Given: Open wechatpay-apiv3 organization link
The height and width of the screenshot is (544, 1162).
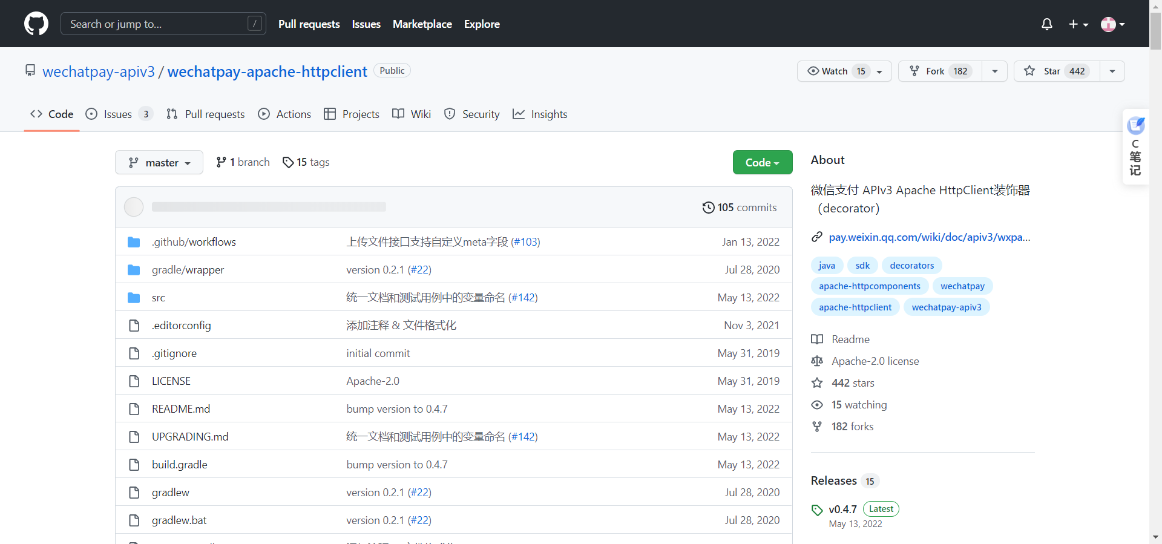Looking at the screenshot, I should coord(99,71).
